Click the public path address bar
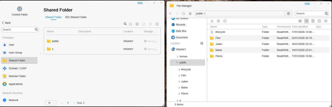332x107 pixels. tap(239, 13)
